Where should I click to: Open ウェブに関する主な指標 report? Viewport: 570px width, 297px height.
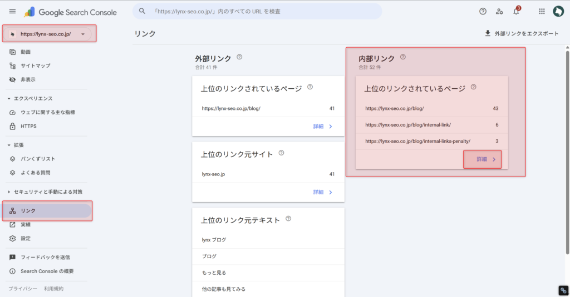coord(47,112)
